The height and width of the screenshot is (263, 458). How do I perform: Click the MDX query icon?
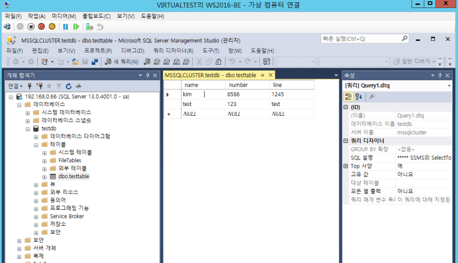(157, 62)
